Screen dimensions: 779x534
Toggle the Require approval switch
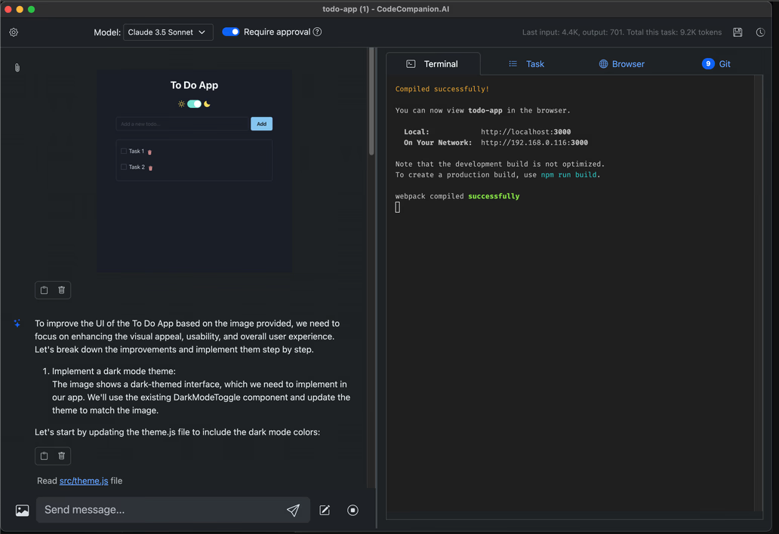pos(230,32)
